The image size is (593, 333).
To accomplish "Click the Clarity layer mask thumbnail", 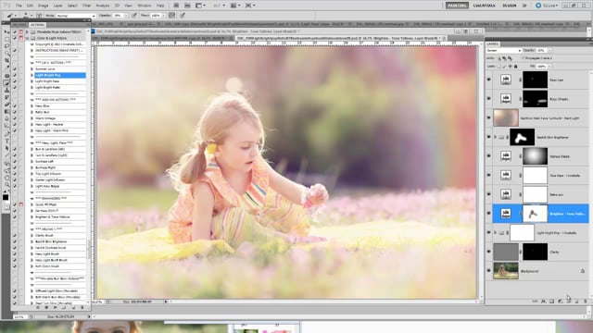I will coord(535,252).
